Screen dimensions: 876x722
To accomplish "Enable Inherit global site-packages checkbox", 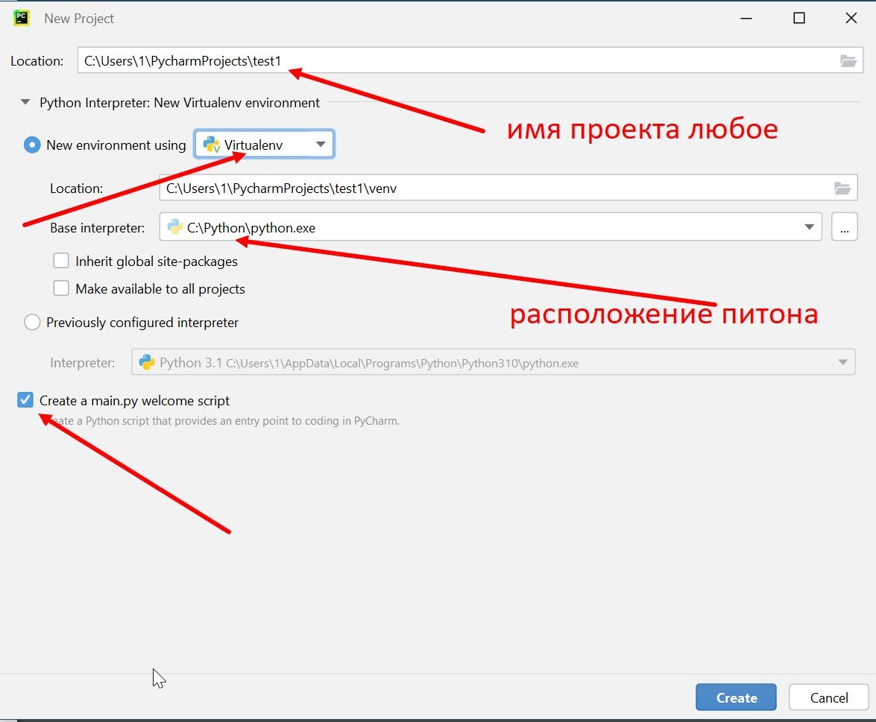I will (61, 261).
